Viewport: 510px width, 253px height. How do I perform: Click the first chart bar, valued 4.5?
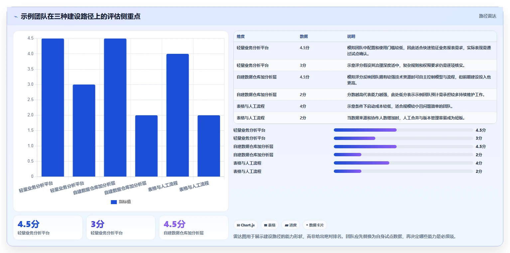coord(53,107)
